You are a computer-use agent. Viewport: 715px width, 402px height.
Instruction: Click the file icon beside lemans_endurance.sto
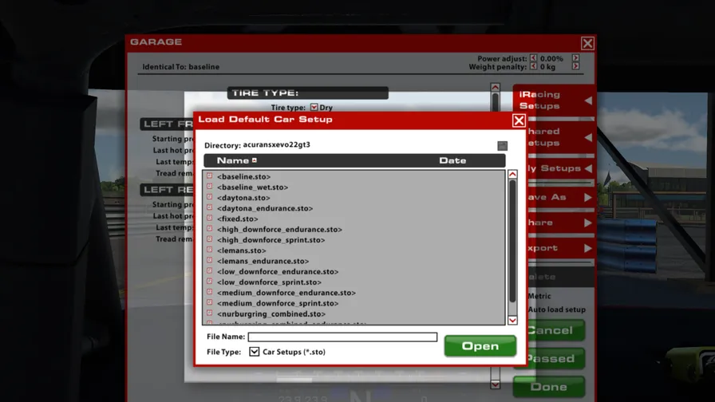[x=209, y=260]
